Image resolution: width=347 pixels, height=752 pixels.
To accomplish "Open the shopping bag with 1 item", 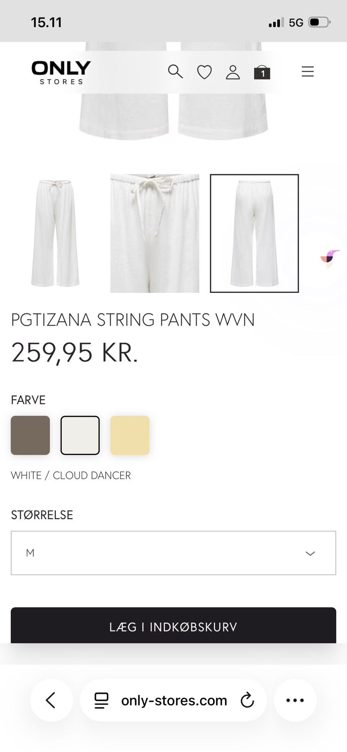I will tap(262, 72).
